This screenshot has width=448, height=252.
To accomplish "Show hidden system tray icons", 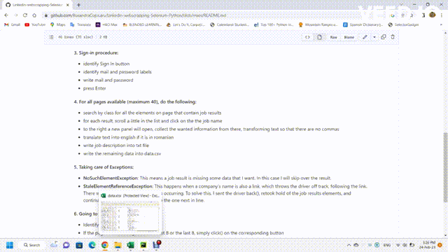I will tap(349, 245).
